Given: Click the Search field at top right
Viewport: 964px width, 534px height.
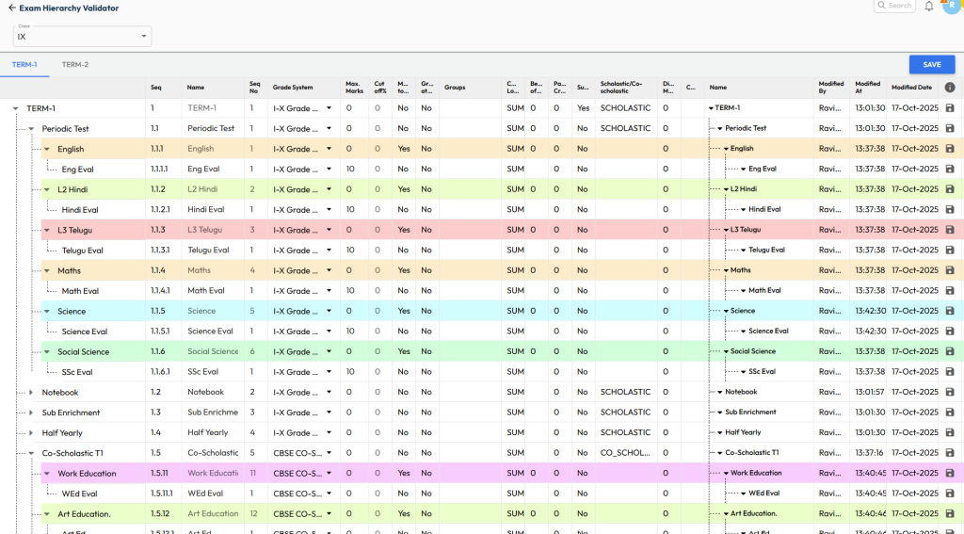Looking at the screenshot, I should click(x=894, y=6).
